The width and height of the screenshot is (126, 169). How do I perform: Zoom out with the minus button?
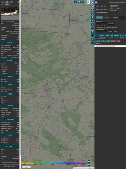(x=89, y=165)
